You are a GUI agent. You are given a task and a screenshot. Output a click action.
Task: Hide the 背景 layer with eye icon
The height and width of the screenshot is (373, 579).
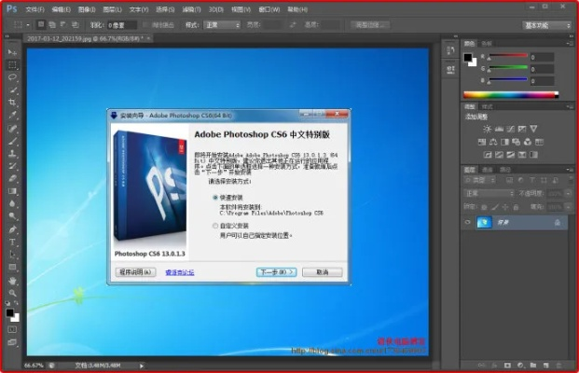468,223
